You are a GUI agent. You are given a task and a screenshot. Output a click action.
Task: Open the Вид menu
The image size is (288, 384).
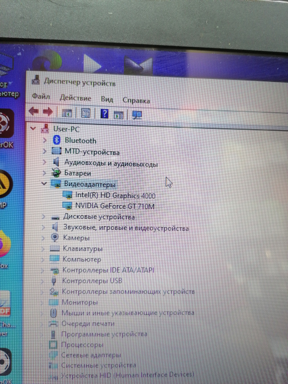pos(107,99)
